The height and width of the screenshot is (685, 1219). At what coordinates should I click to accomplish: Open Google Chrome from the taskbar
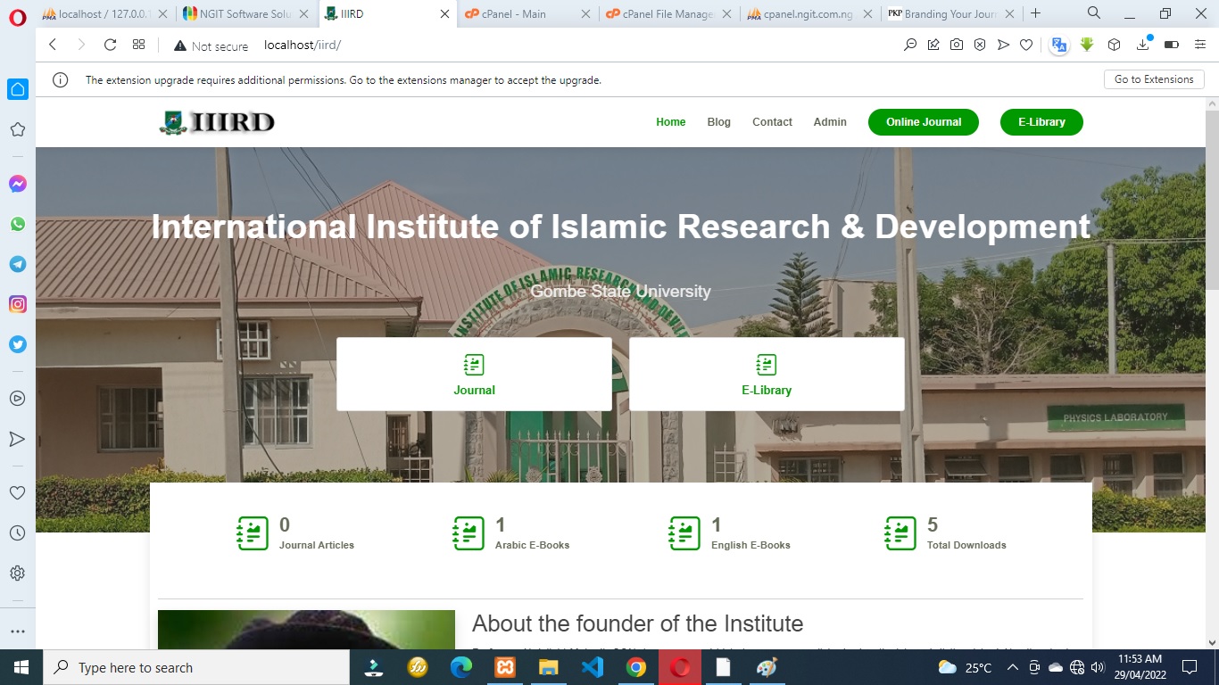pyautogui.click(x=635, y=667)
